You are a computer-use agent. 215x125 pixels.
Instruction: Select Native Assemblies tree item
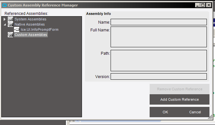30,24
